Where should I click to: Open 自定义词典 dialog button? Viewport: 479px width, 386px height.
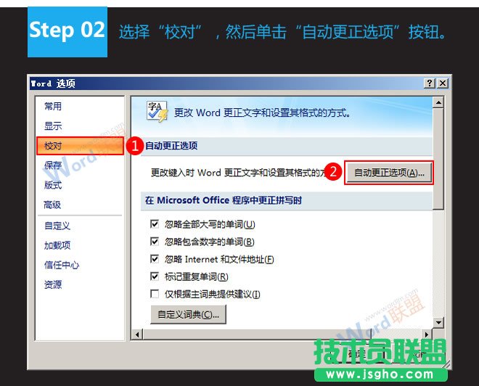pos(188,314)
